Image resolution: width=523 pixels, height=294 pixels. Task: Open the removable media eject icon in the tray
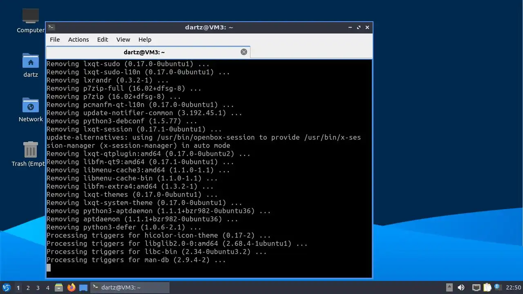coord(449,287)
